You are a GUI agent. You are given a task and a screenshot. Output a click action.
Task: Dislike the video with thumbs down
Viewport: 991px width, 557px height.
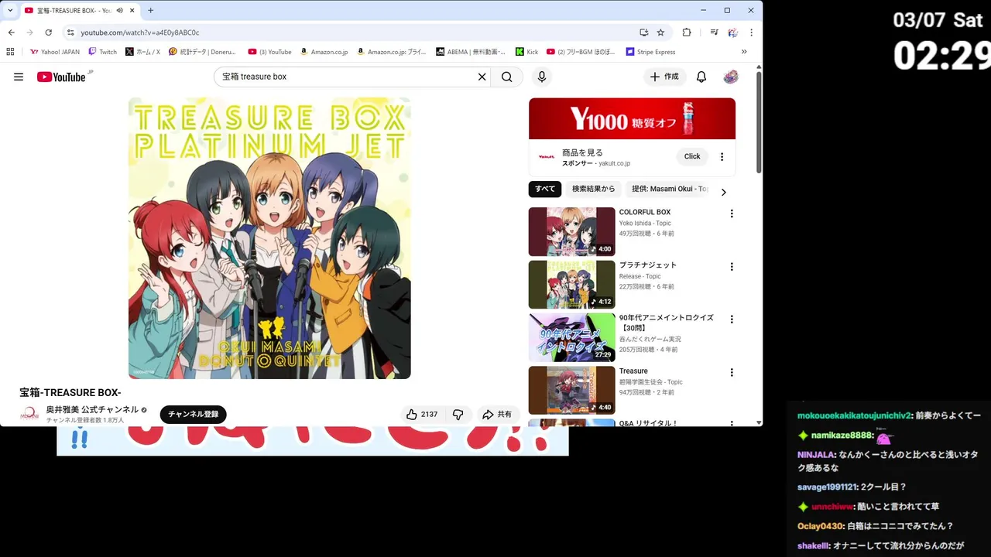458,415
